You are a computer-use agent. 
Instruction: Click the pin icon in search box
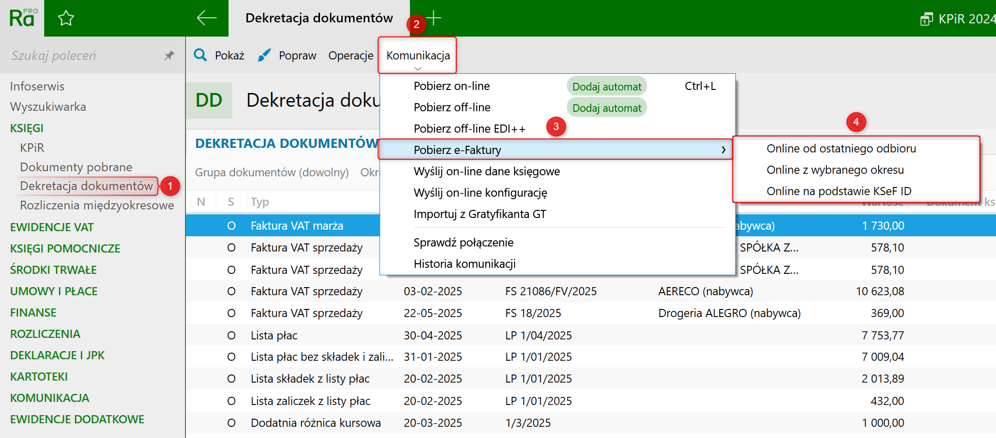coord(169,55)
